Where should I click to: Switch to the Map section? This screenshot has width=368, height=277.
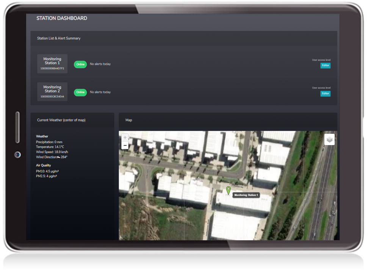(128, 120)
